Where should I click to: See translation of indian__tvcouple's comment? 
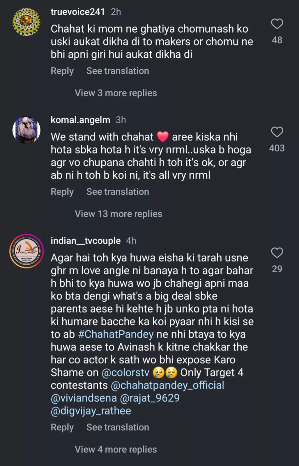pos(118,427)
